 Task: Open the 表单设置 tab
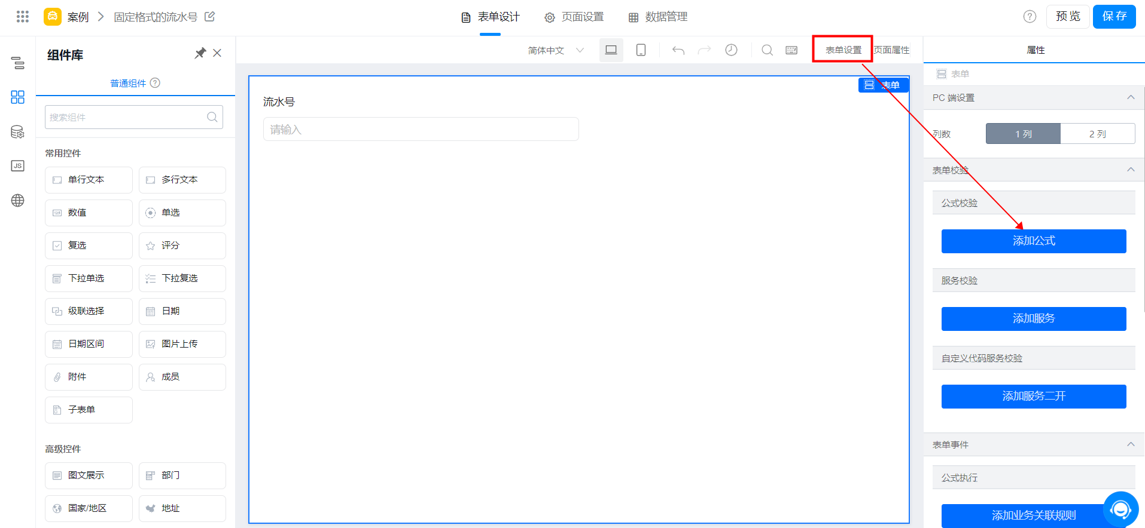click(x=843, y=50)
